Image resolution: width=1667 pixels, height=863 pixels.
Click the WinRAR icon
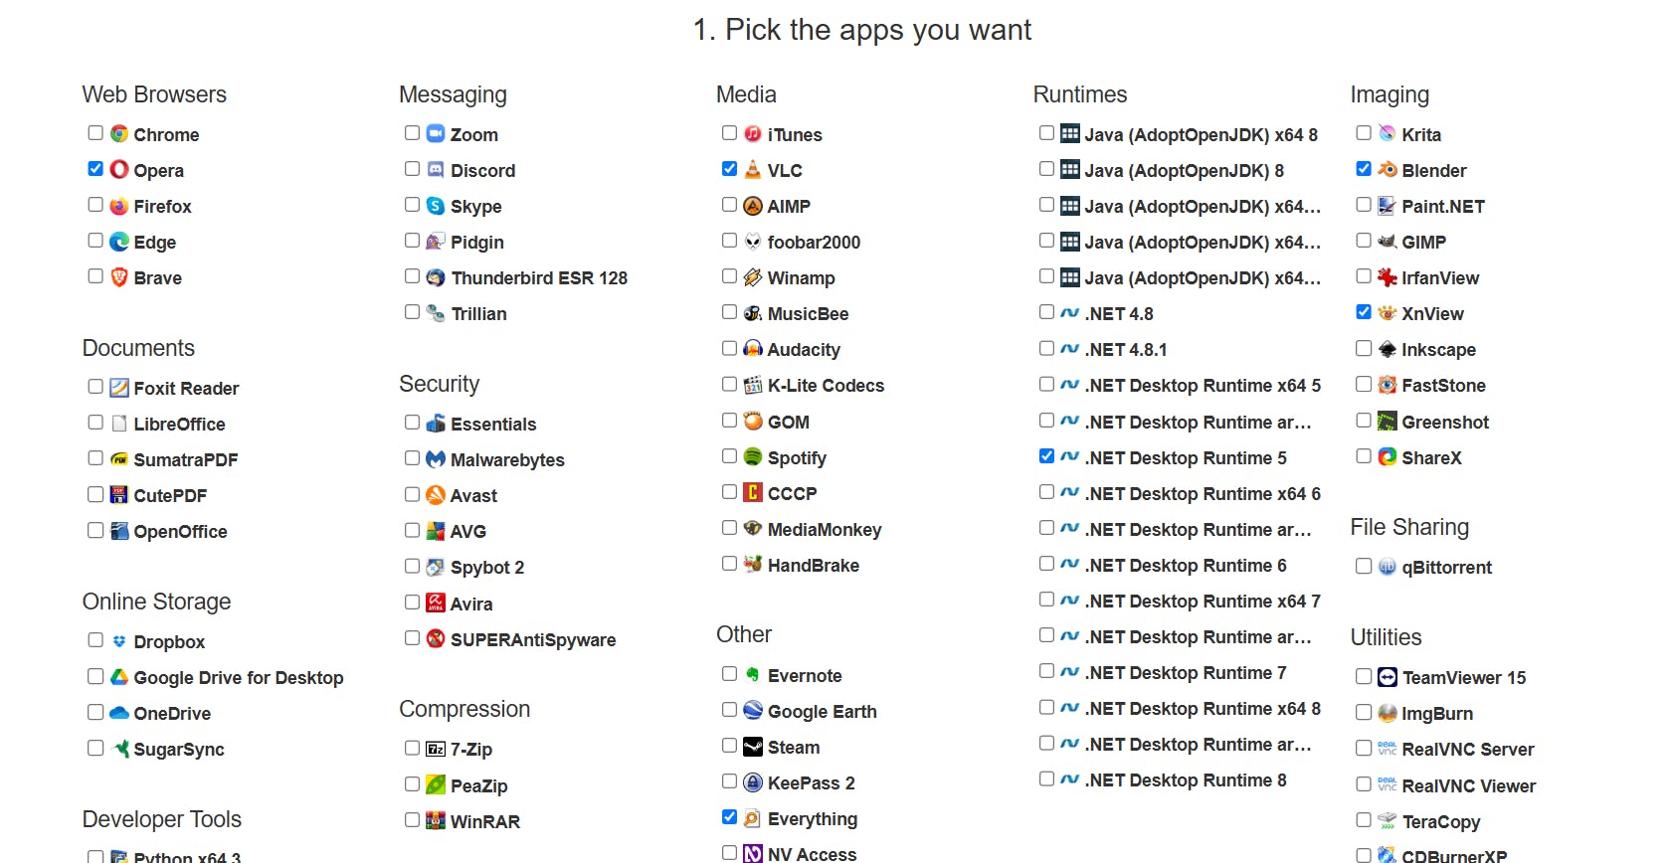[436, 821]
